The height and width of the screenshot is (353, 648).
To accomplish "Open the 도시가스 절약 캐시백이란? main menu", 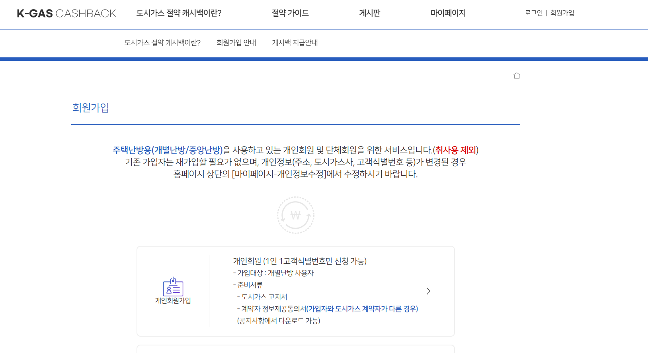I will pyautogui.click(x=179, y=13).
